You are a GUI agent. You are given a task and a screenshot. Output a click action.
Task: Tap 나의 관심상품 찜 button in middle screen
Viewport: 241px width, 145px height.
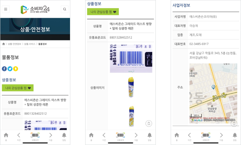pos(103,12)
